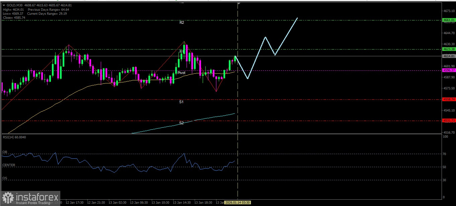Click the current price 4614.81 label

(x=449, y=56)
